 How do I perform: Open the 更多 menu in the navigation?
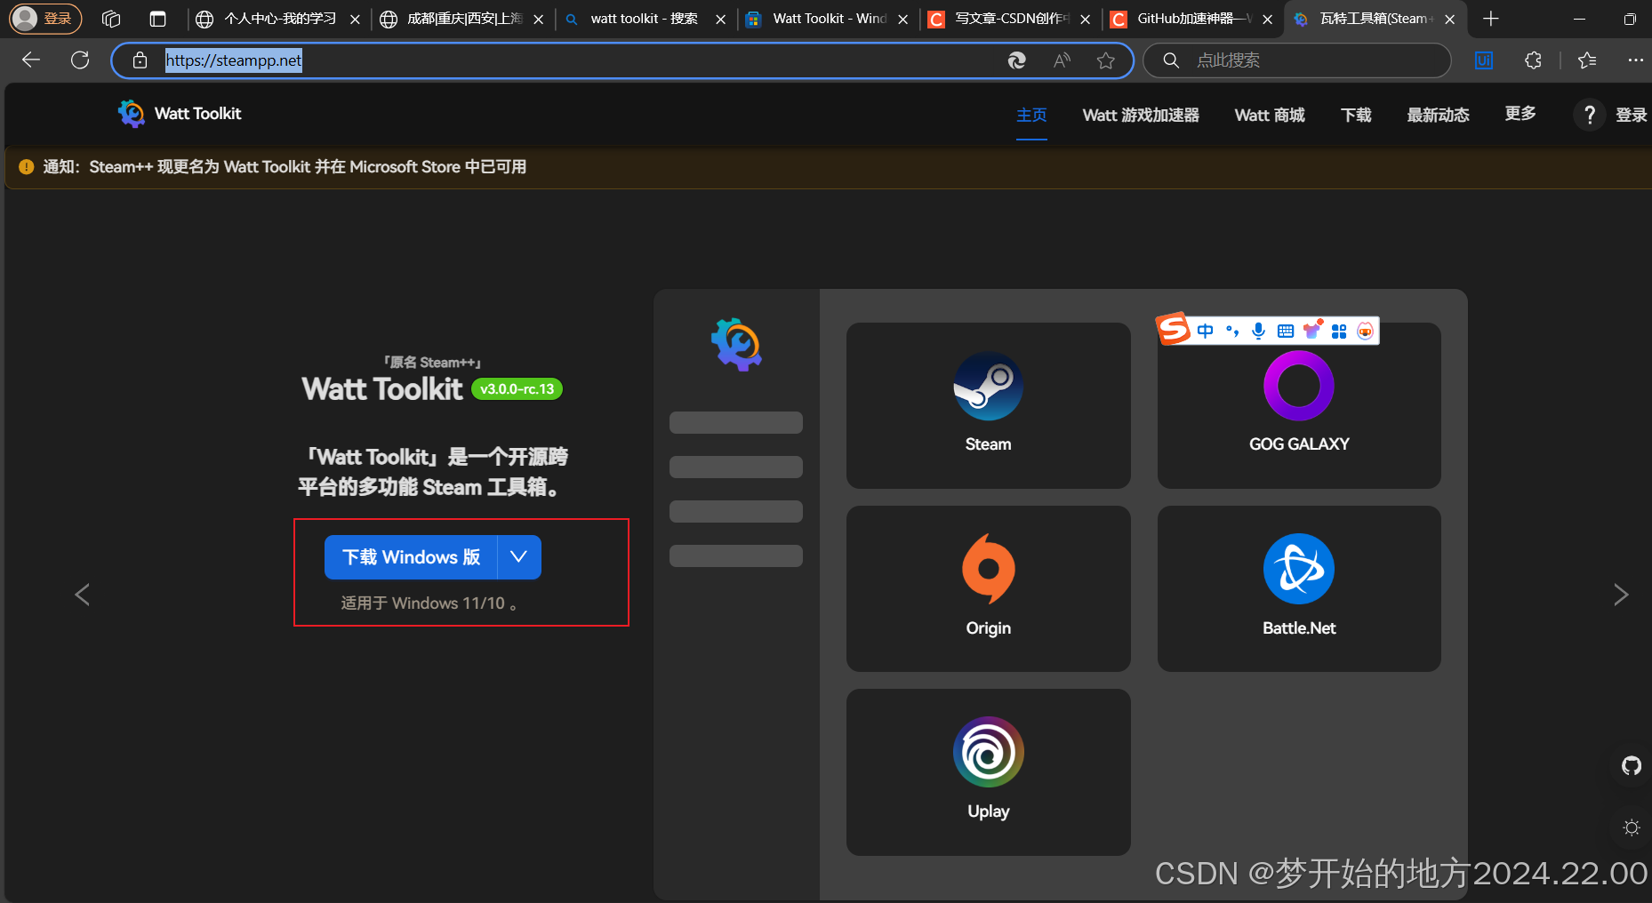[1520, 114]
